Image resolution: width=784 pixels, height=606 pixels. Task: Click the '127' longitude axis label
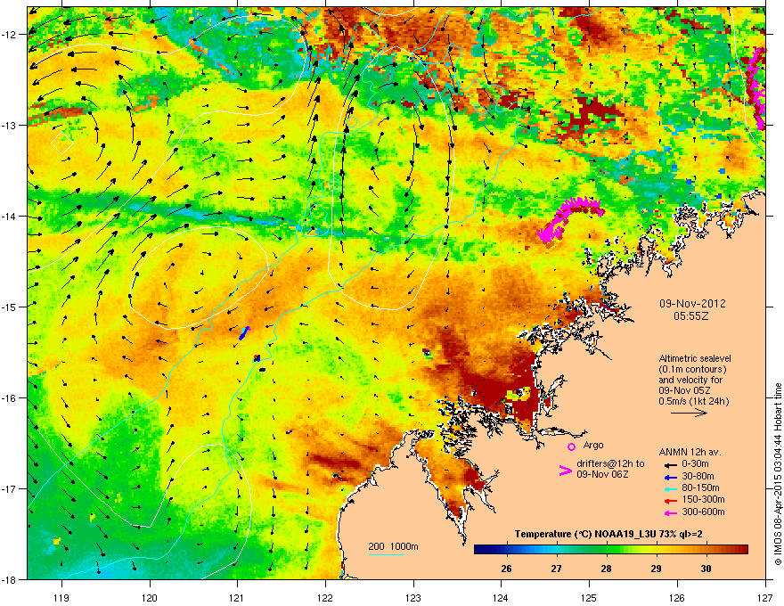tap(765, 597)
